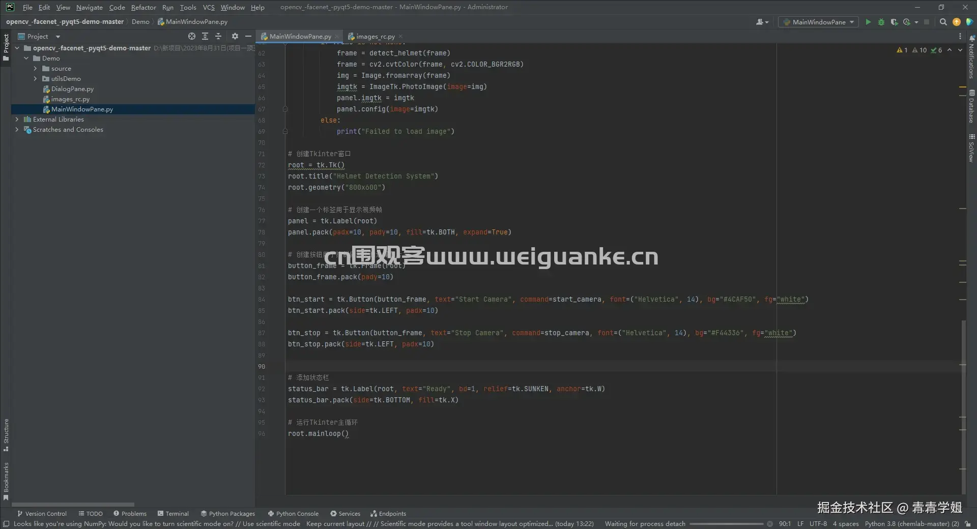Switch to images_rc.py editor tab

pyautogui.click(x=375, y=36)
